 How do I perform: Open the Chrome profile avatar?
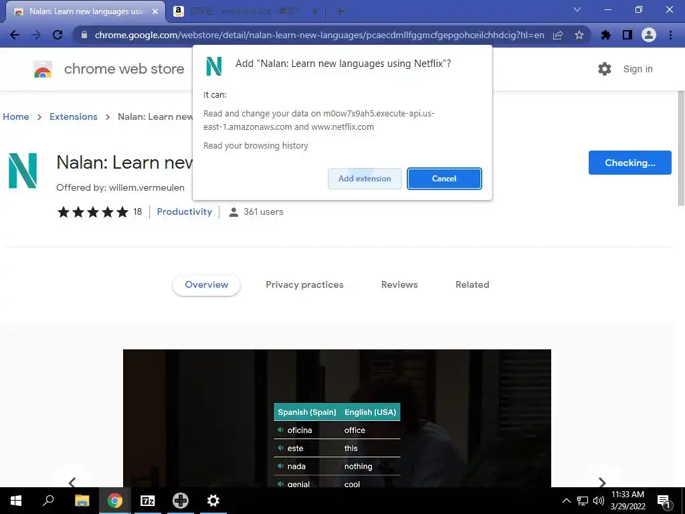649,35
